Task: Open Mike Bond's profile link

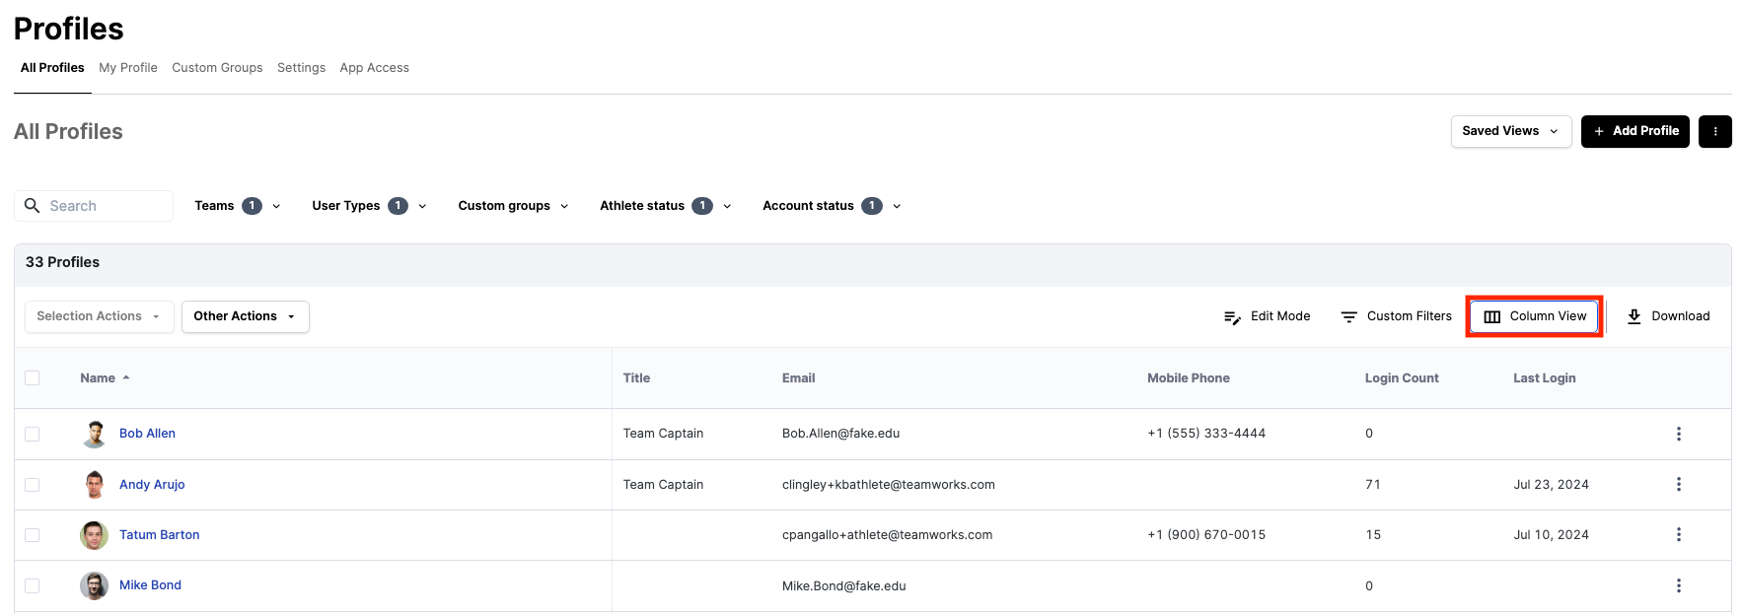Action: 150,585
